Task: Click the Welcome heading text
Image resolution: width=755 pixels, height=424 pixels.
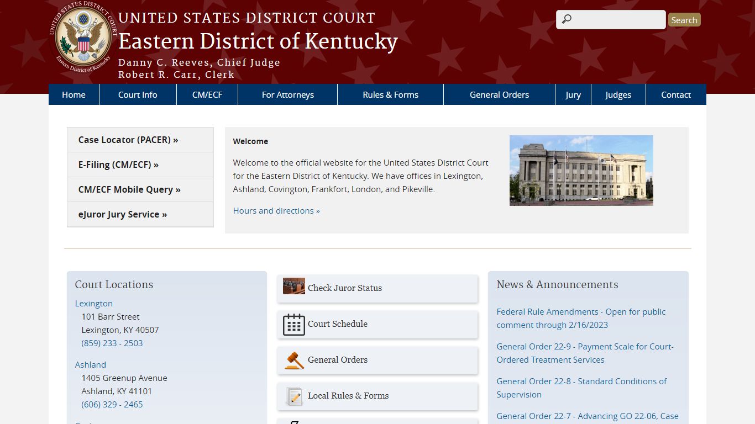Action: point(250,141)
